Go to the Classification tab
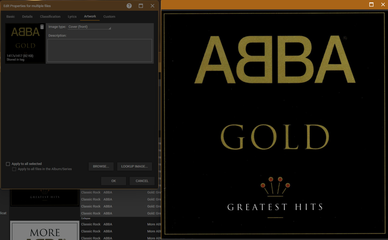 pos(50,17)
